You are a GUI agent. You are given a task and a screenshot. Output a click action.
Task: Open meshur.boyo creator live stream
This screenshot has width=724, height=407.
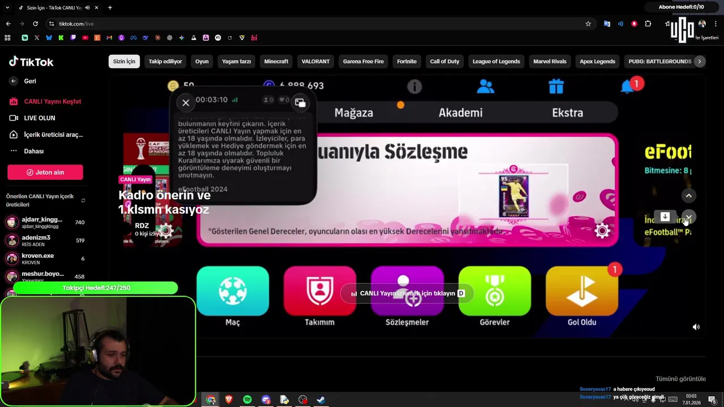44,276
